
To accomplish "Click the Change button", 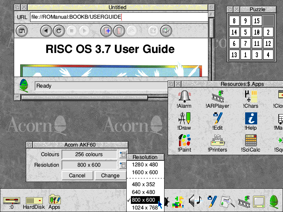I will click(x=110, y=176).
